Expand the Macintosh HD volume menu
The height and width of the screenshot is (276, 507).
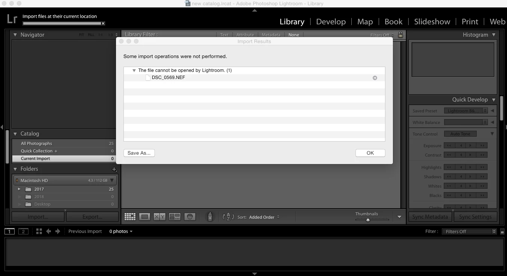coord(112,181)
